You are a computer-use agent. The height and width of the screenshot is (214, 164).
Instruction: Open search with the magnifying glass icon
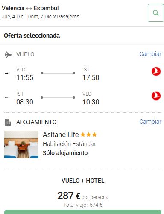(x=156, y=13)
